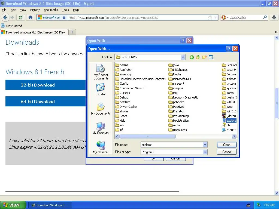279x209 pixels.
Task: Click the taskbar Download Windows 8... button
Action: tap(50, 205)
